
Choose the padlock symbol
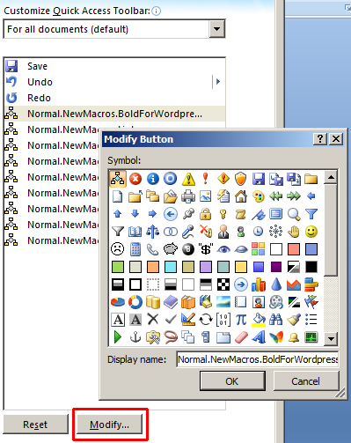click(206, 214)
